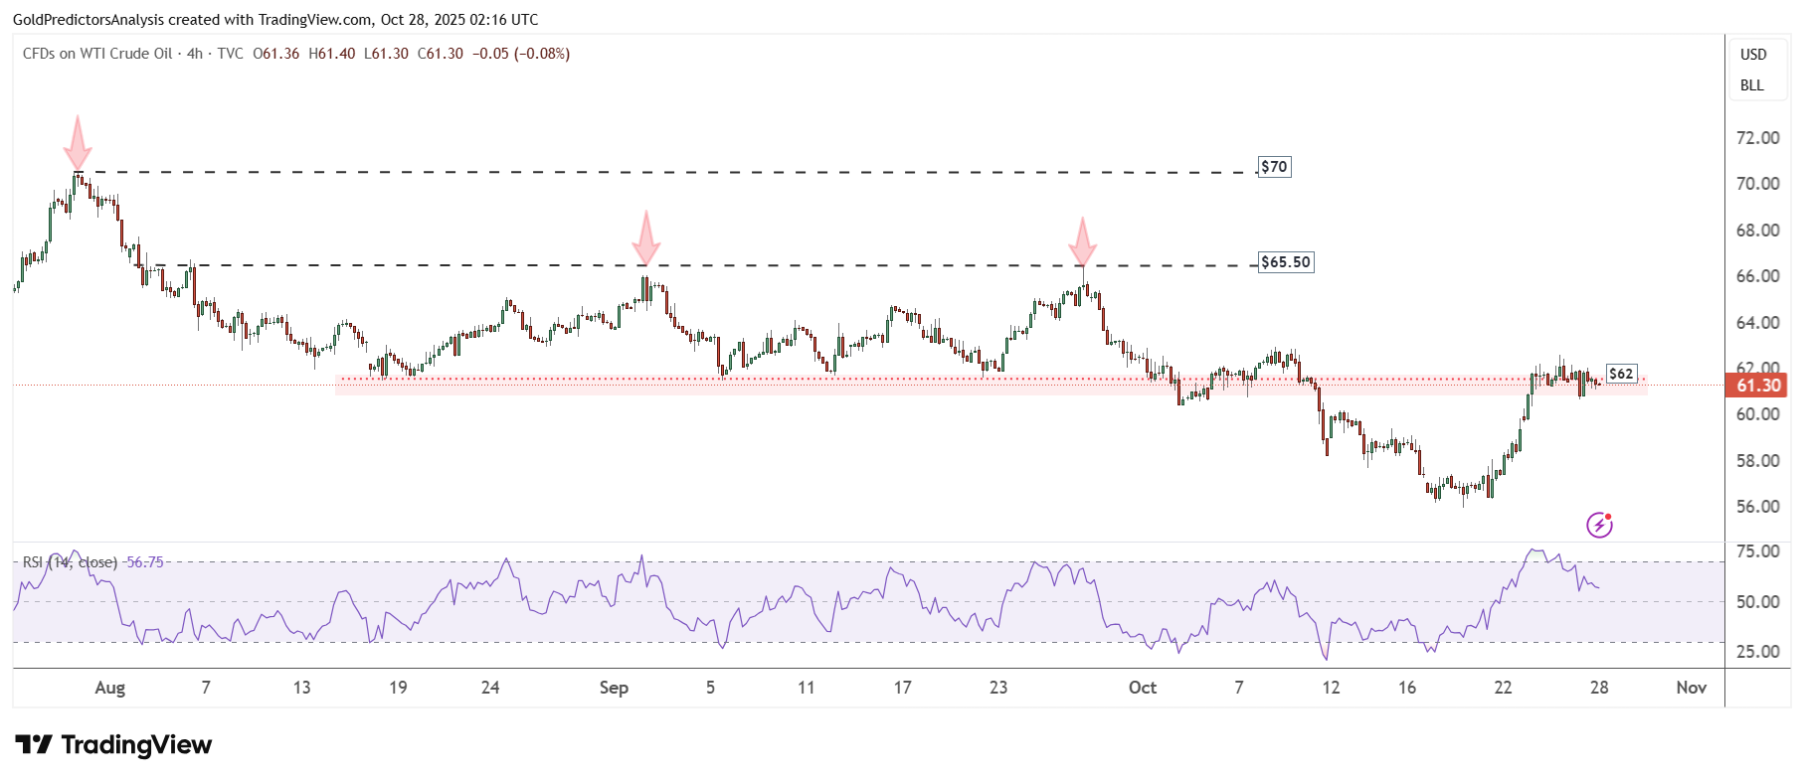Click the Aug label on the time axis
The height and width of the screenshot is (782, 1804).
[x=110, y=688]
